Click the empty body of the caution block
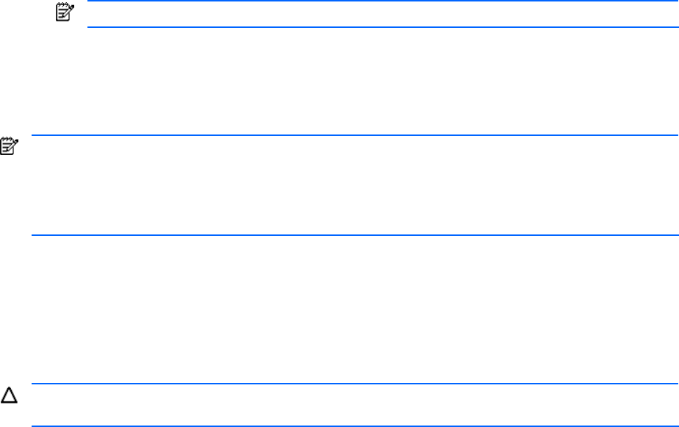Screen dimensions: 679x427 [x=353, y=405]
